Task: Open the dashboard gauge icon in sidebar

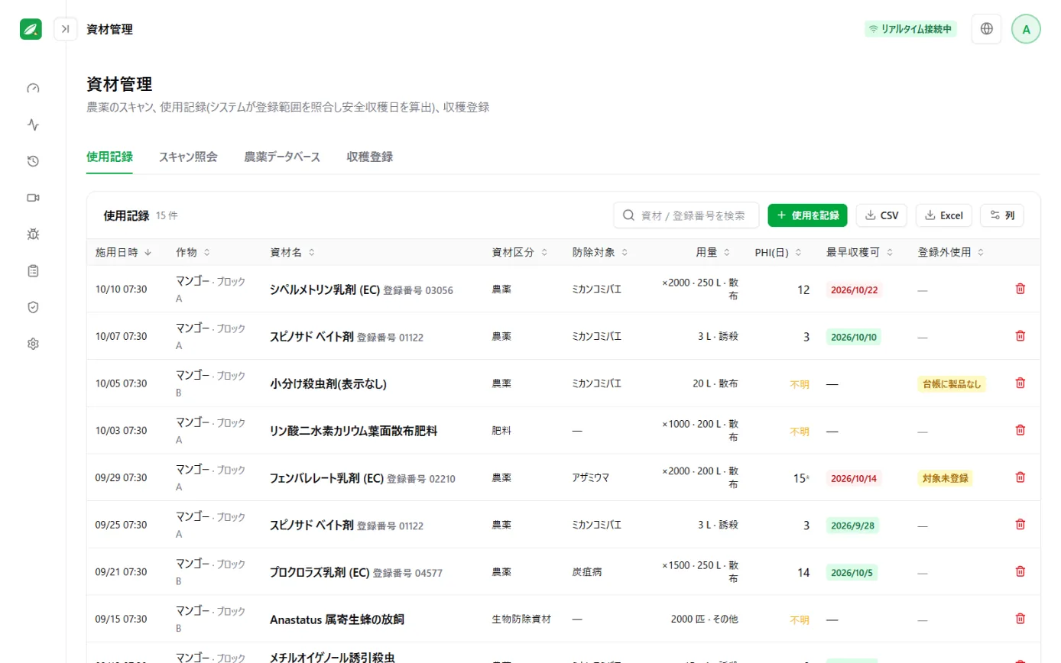Action: 33,89
